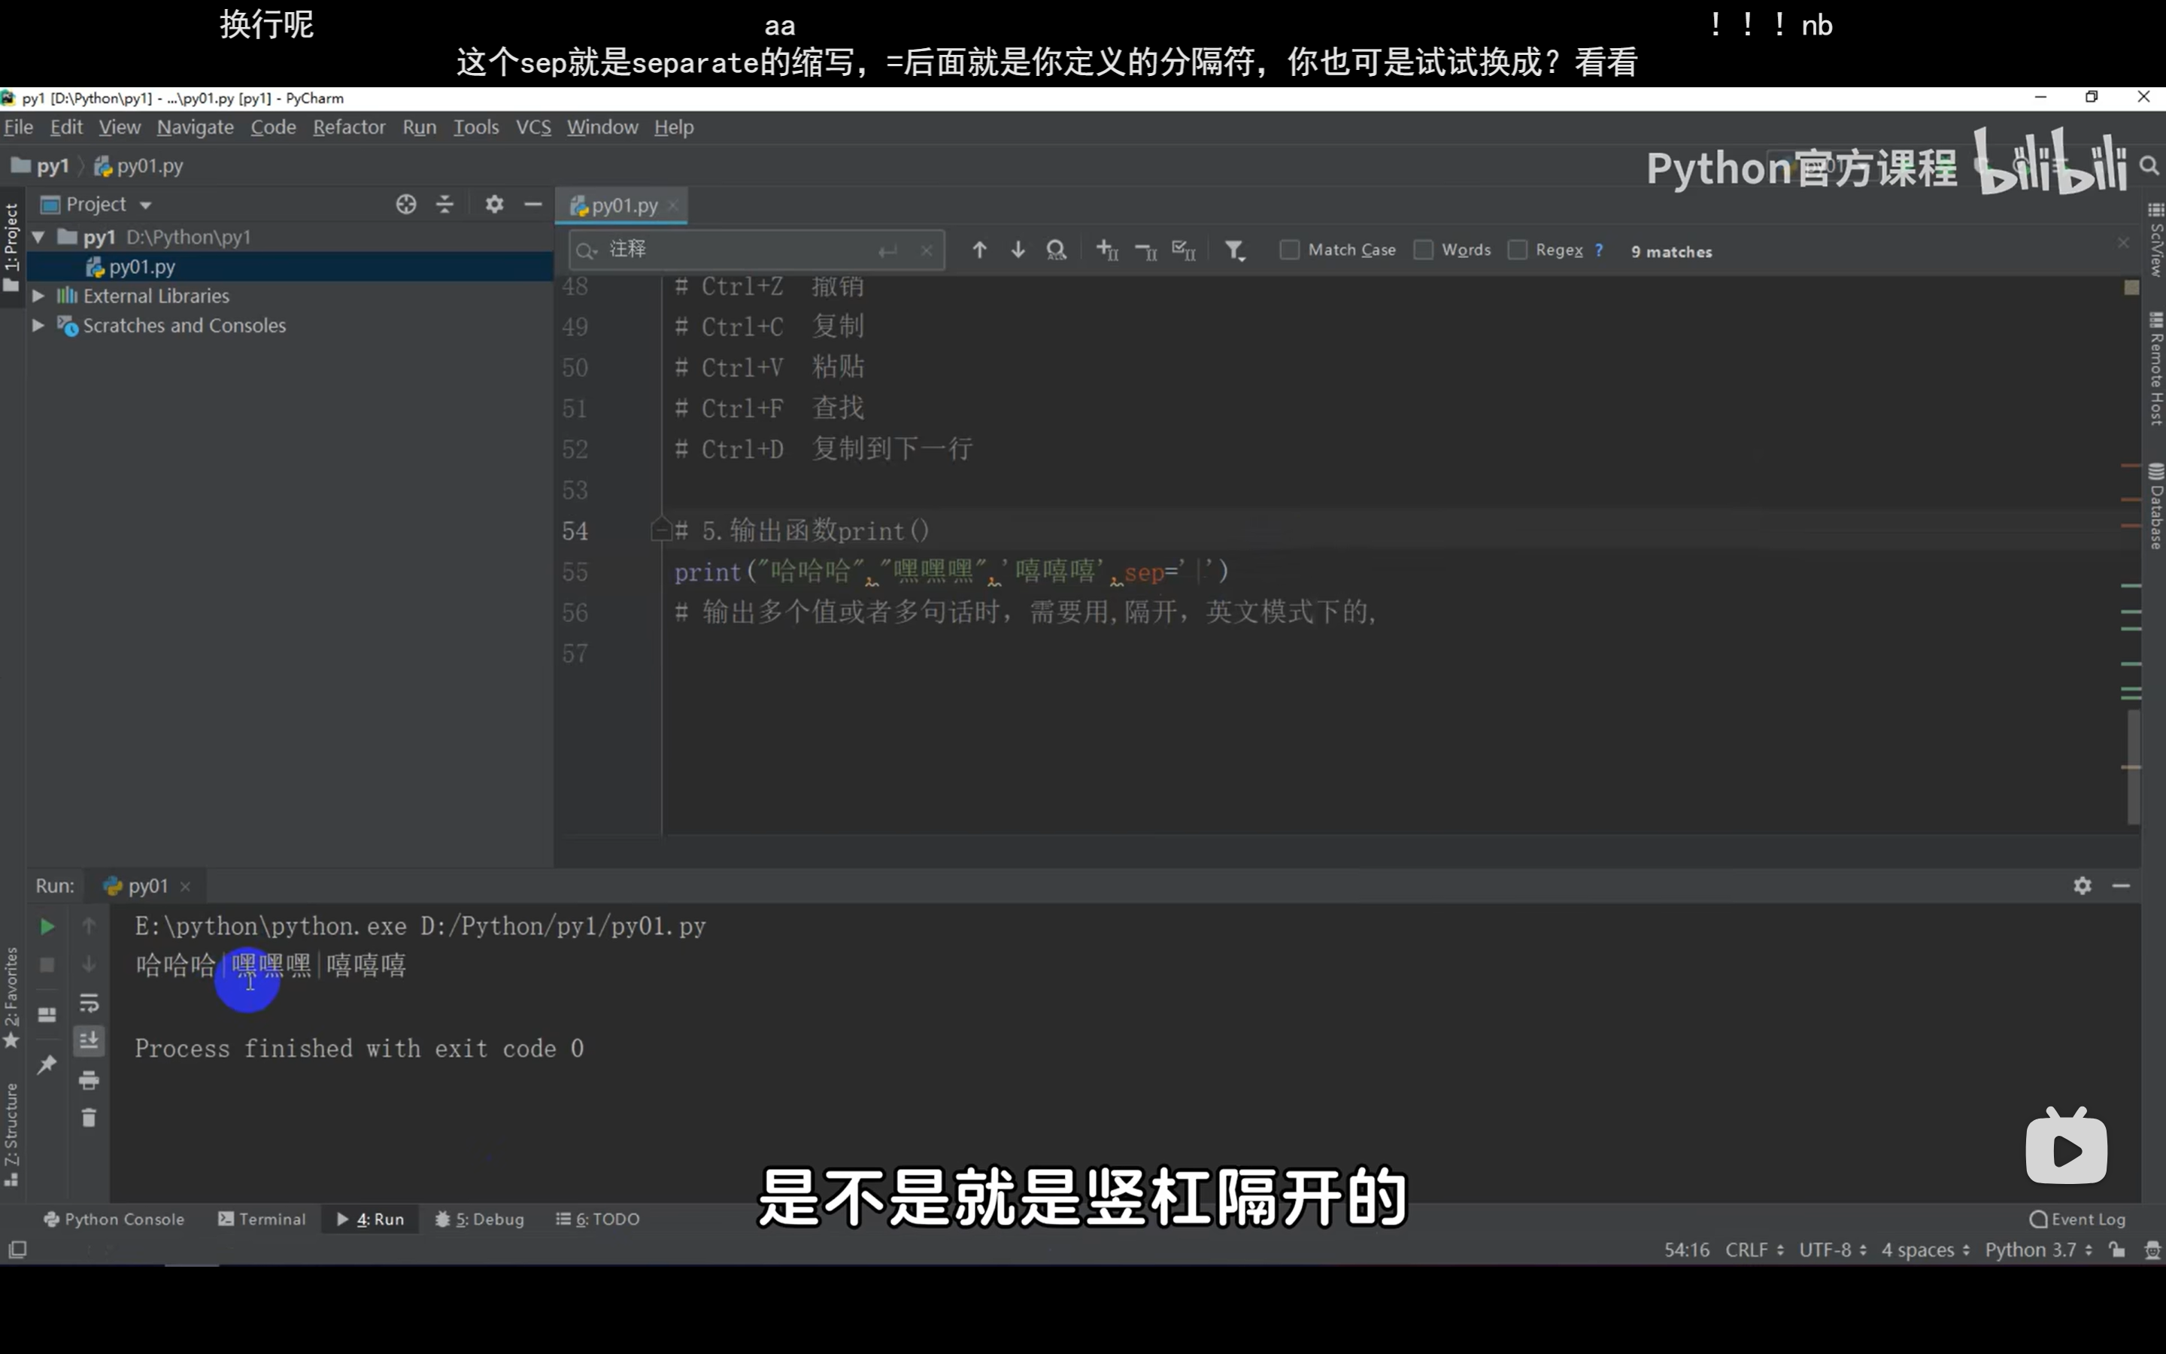Click the Regex help question mark
This screenshot has height=1354, width=2166.
[x=1598, y=250]
